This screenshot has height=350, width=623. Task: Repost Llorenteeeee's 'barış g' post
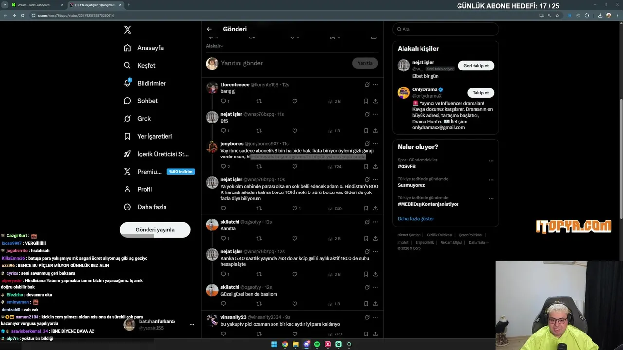click(x=259, y=101)
